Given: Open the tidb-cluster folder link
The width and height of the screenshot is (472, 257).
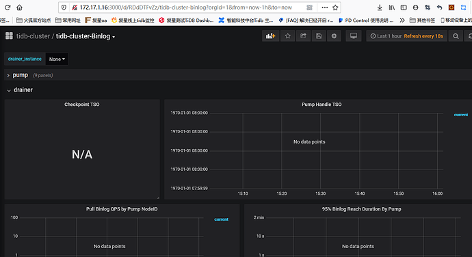Looking at the screenshot, I should point(33,36).
